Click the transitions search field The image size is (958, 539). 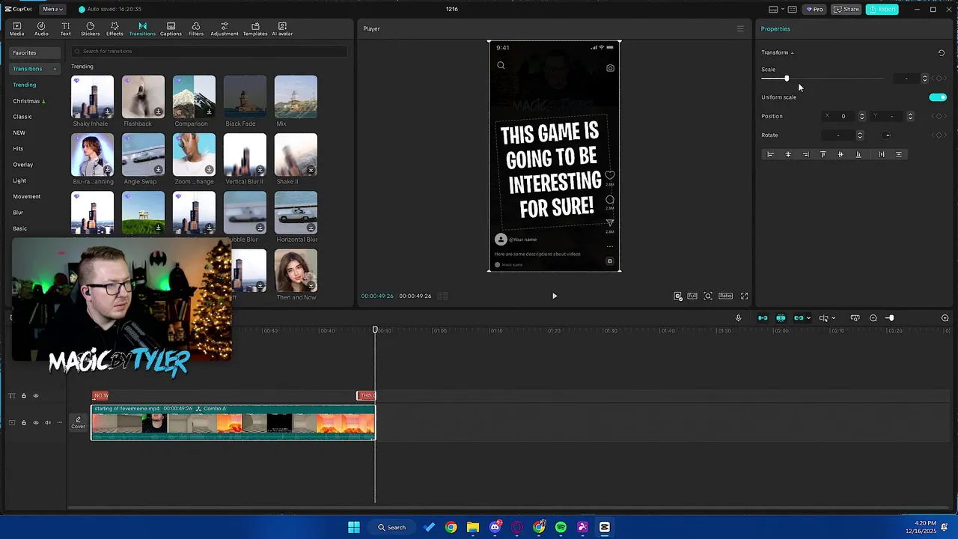(x=210, y=51)
